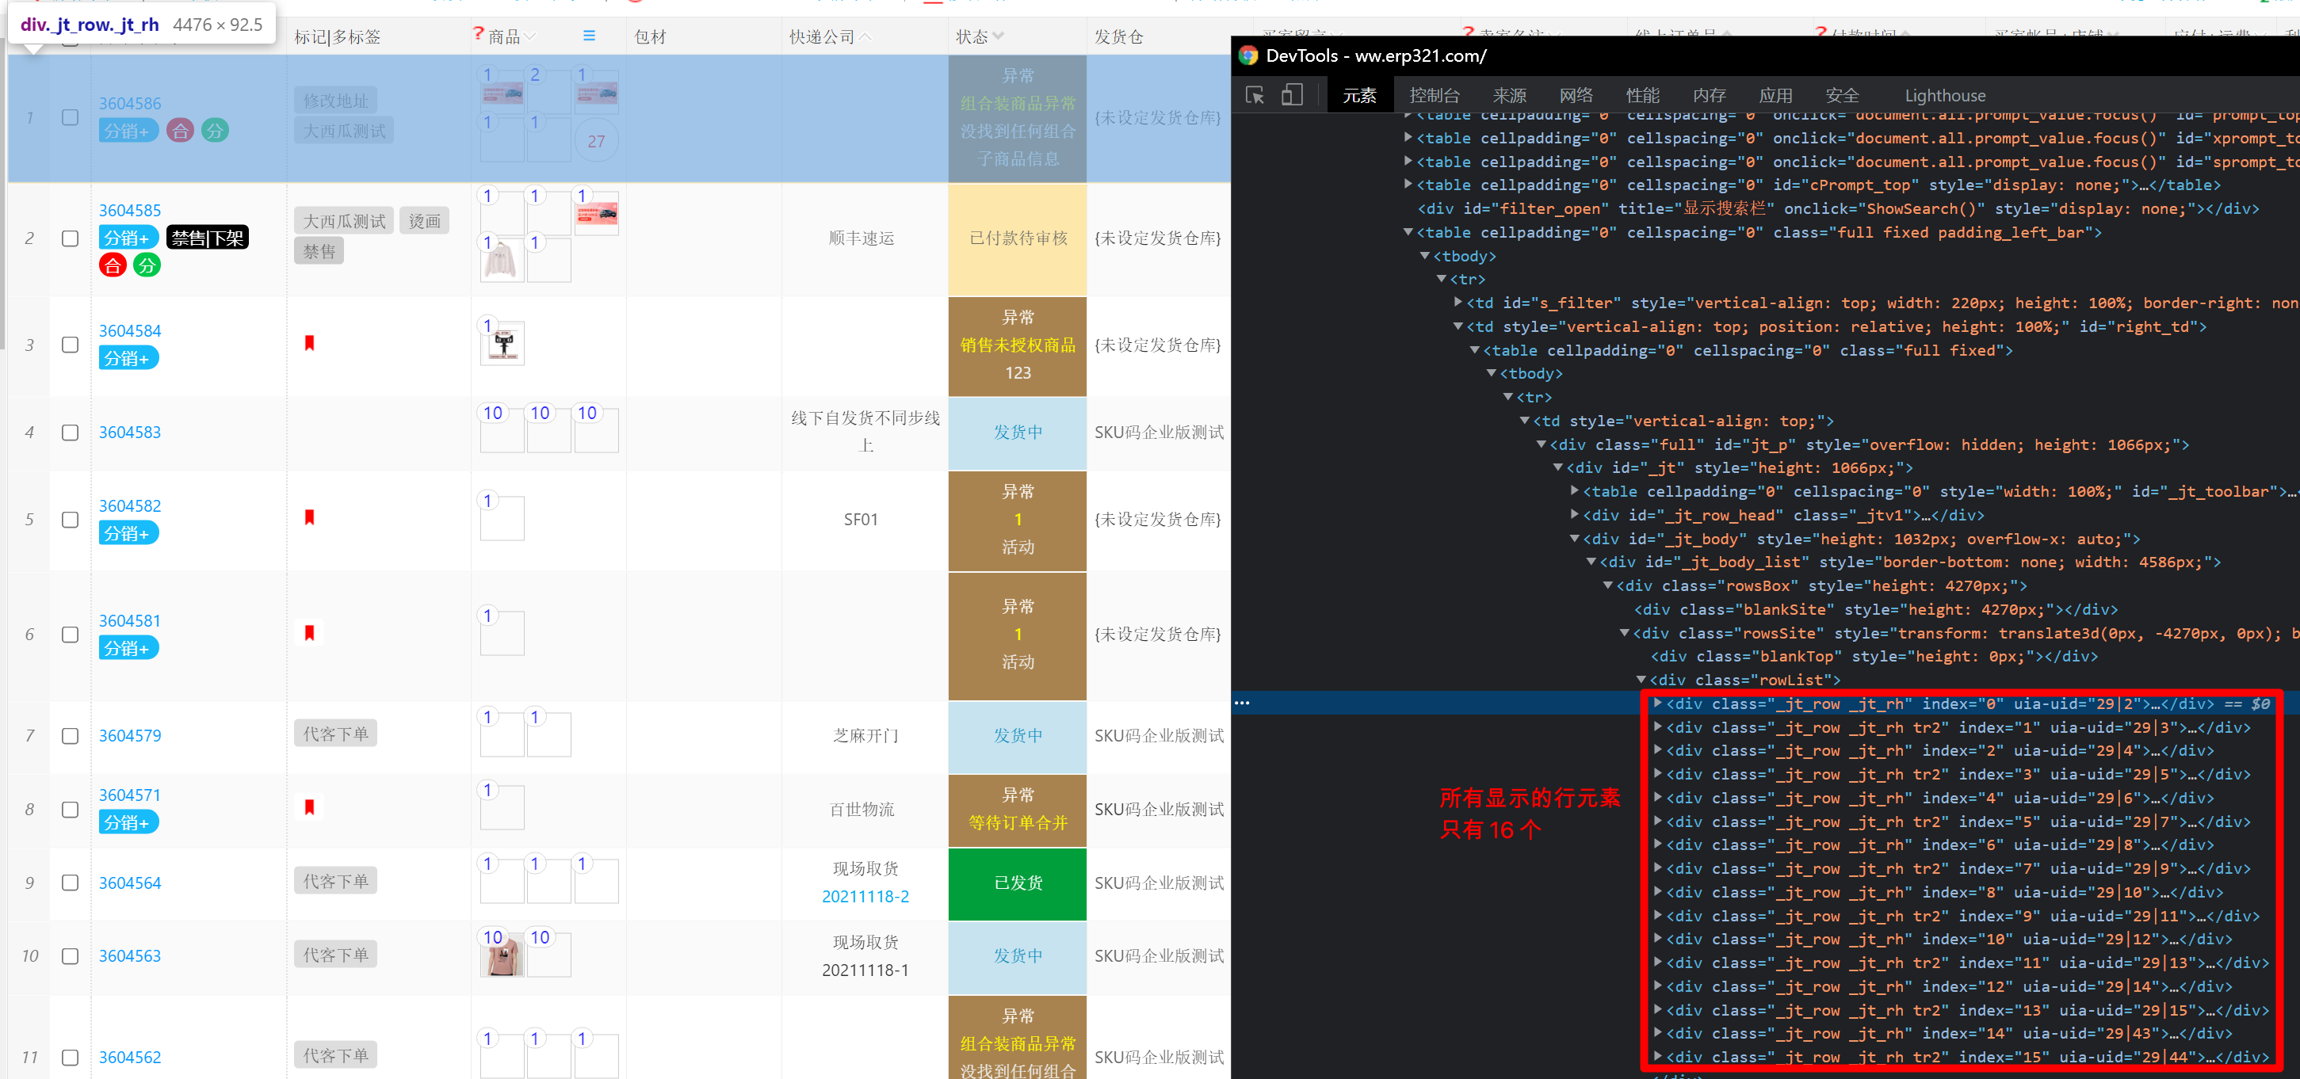The image size is (2300, 1079).
Task: Click the red 合 badge on order 3604585
Action: [x=113, y=265]
